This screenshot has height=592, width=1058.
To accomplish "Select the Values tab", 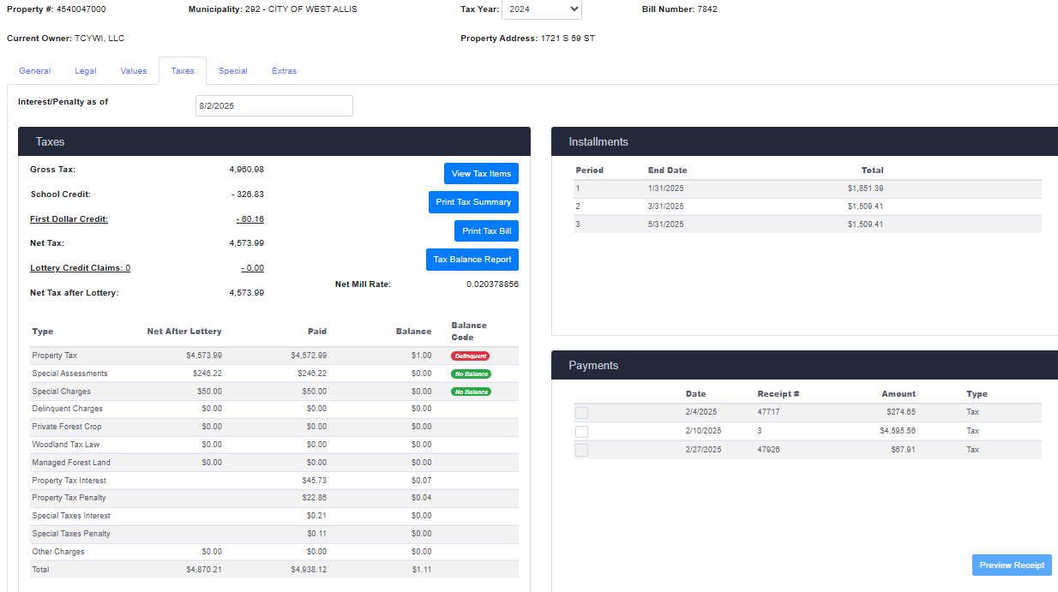I will [134, 71].
